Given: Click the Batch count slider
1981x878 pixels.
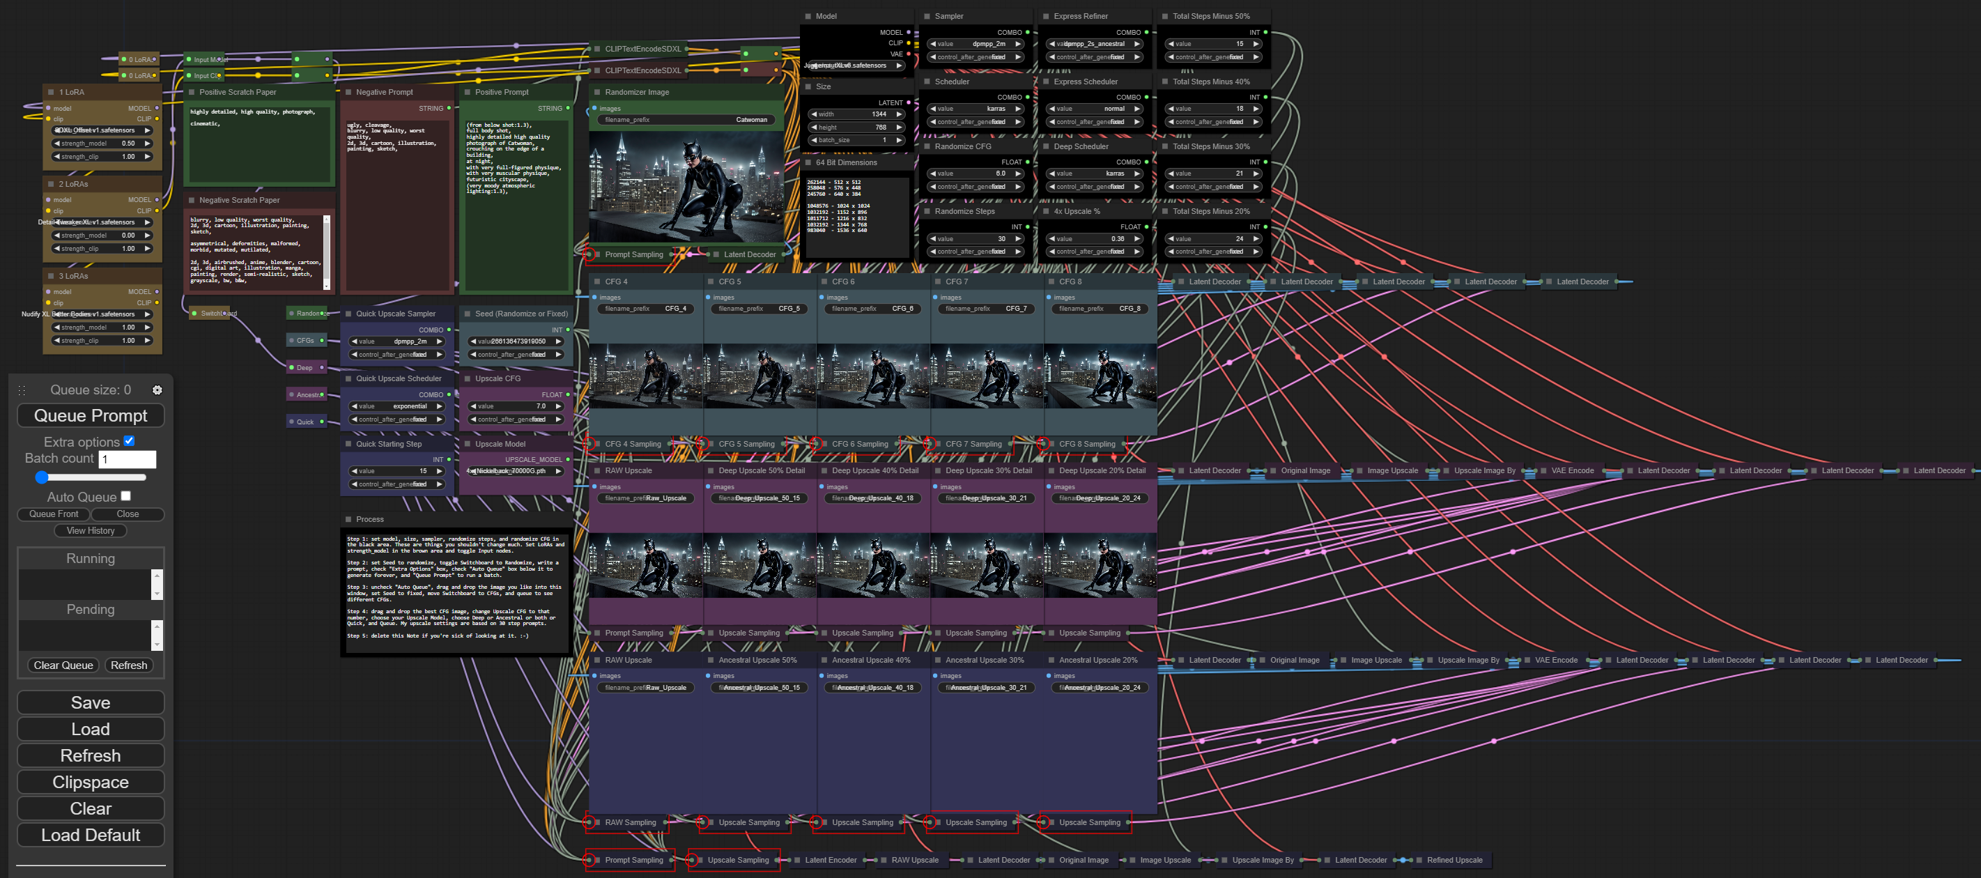Looking at the screenshot, I should click(91, 477).
